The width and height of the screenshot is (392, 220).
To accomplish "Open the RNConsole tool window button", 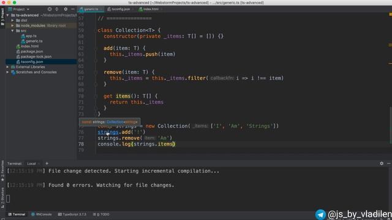I will click(x=42, y=215).
